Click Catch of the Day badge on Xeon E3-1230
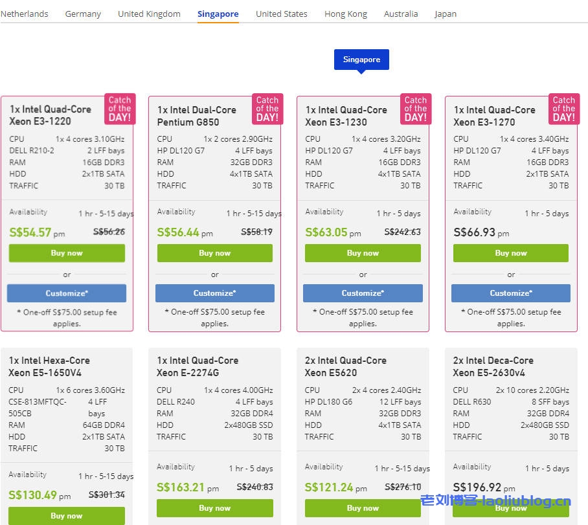 click(415, 109)
